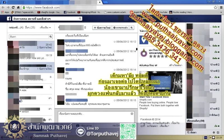Click search icon in messages search box
Image resolution: width=224 pixels, height=140 pixels.
[51, 37]
